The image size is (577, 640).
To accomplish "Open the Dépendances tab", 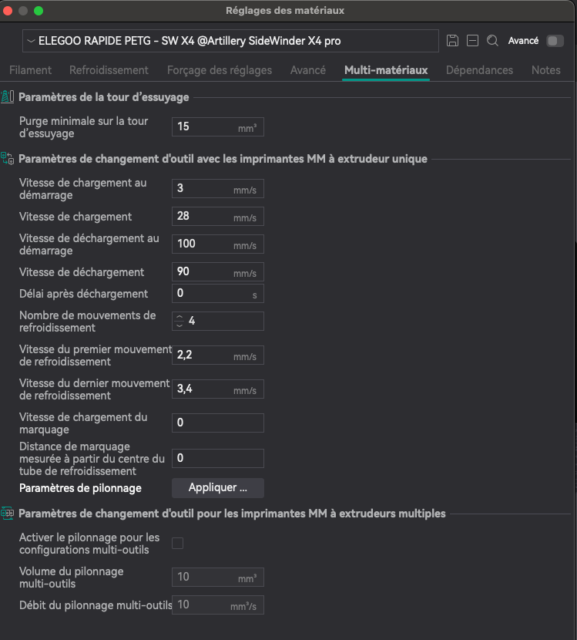I will pos(479,70).
